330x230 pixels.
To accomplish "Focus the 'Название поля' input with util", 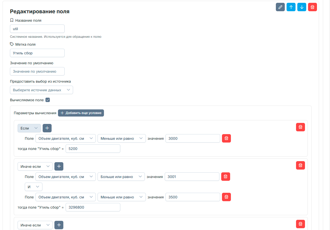I will (37, 29).
